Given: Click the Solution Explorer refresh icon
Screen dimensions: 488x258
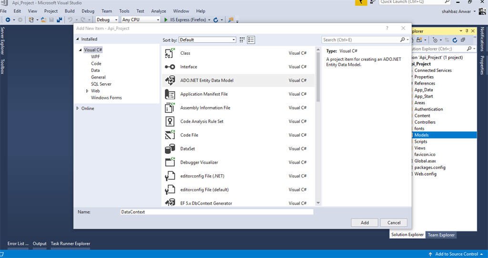Looking at the screenshot, I should [455, 40].
